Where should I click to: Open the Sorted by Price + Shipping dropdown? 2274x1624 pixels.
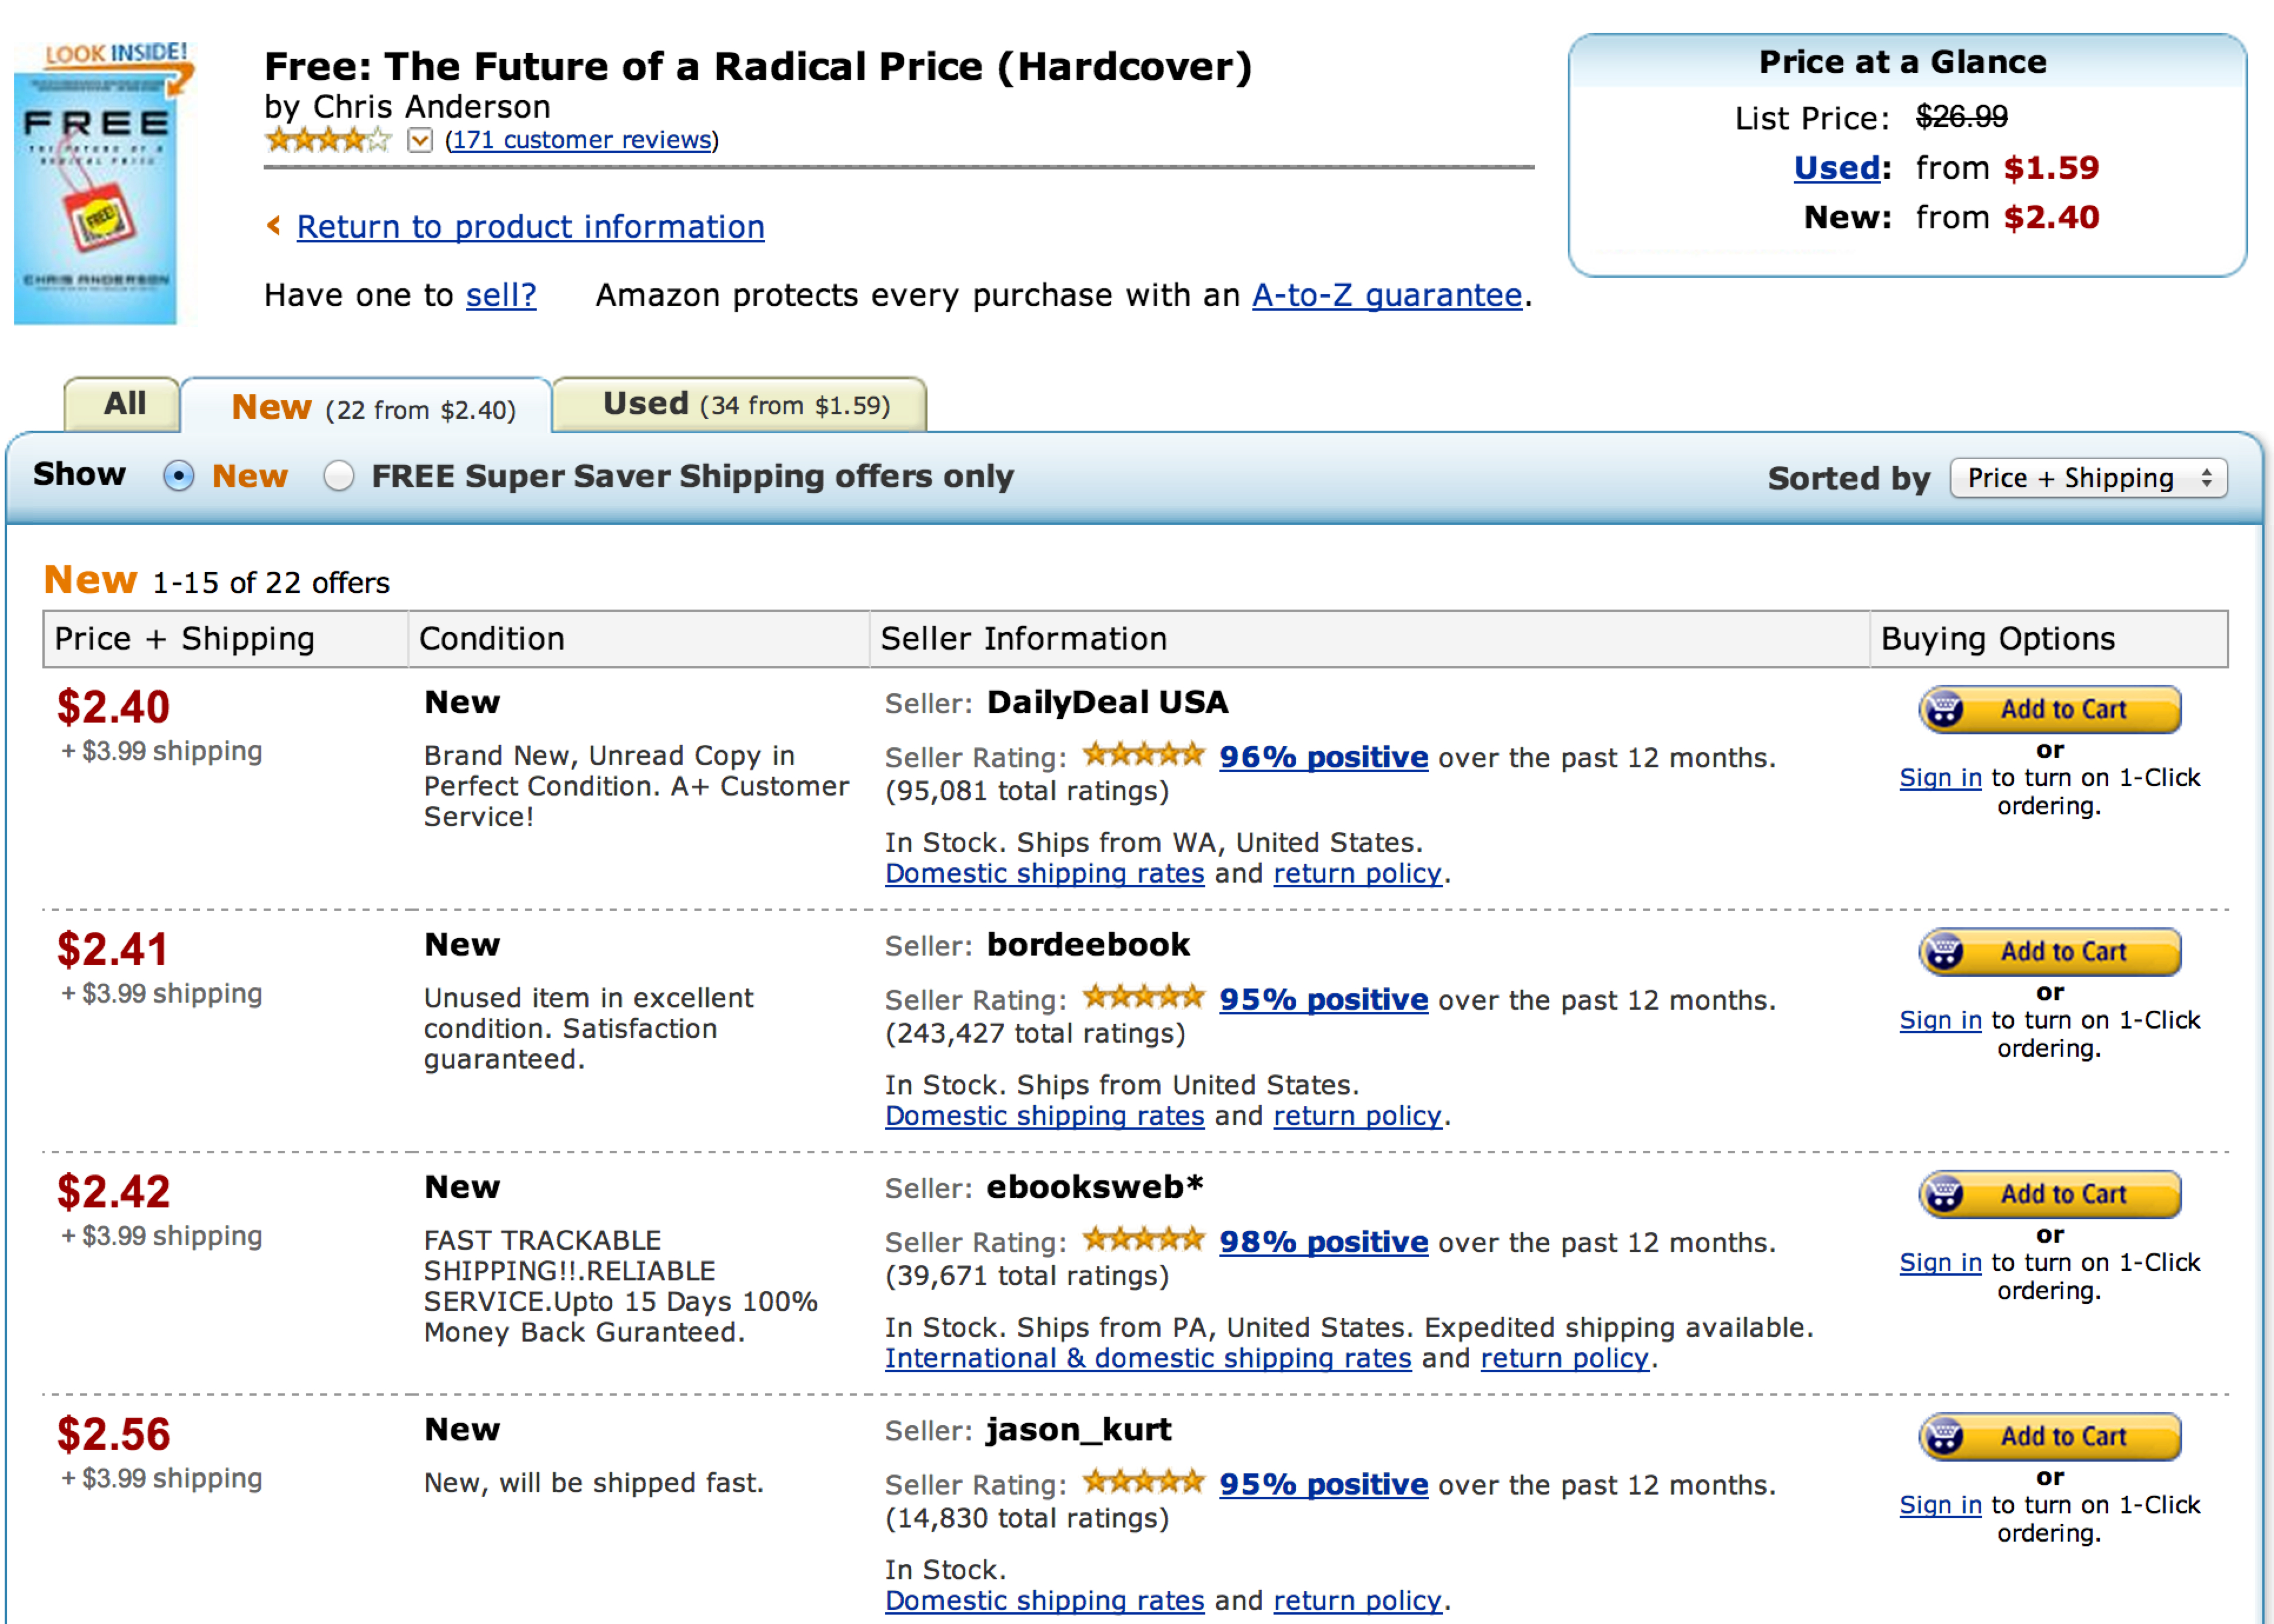(x=2088, y=478)
